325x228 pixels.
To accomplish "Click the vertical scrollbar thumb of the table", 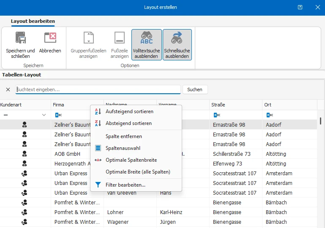I will [320, 121].
